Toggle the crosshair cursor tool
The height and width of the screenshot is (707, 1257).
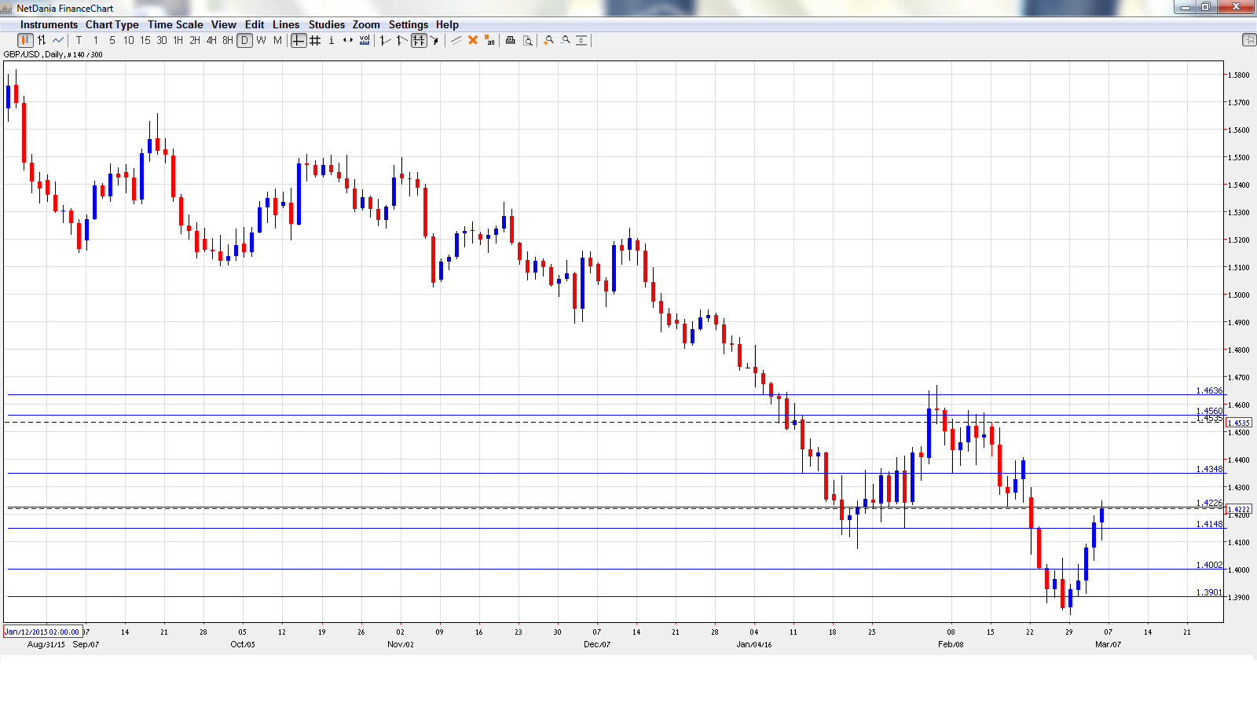click(299, 40)
